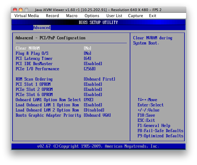The height and width of the screenshot is (165, 197).
Task: Toggle the Plug & Play O/S value
Action: 88,53
